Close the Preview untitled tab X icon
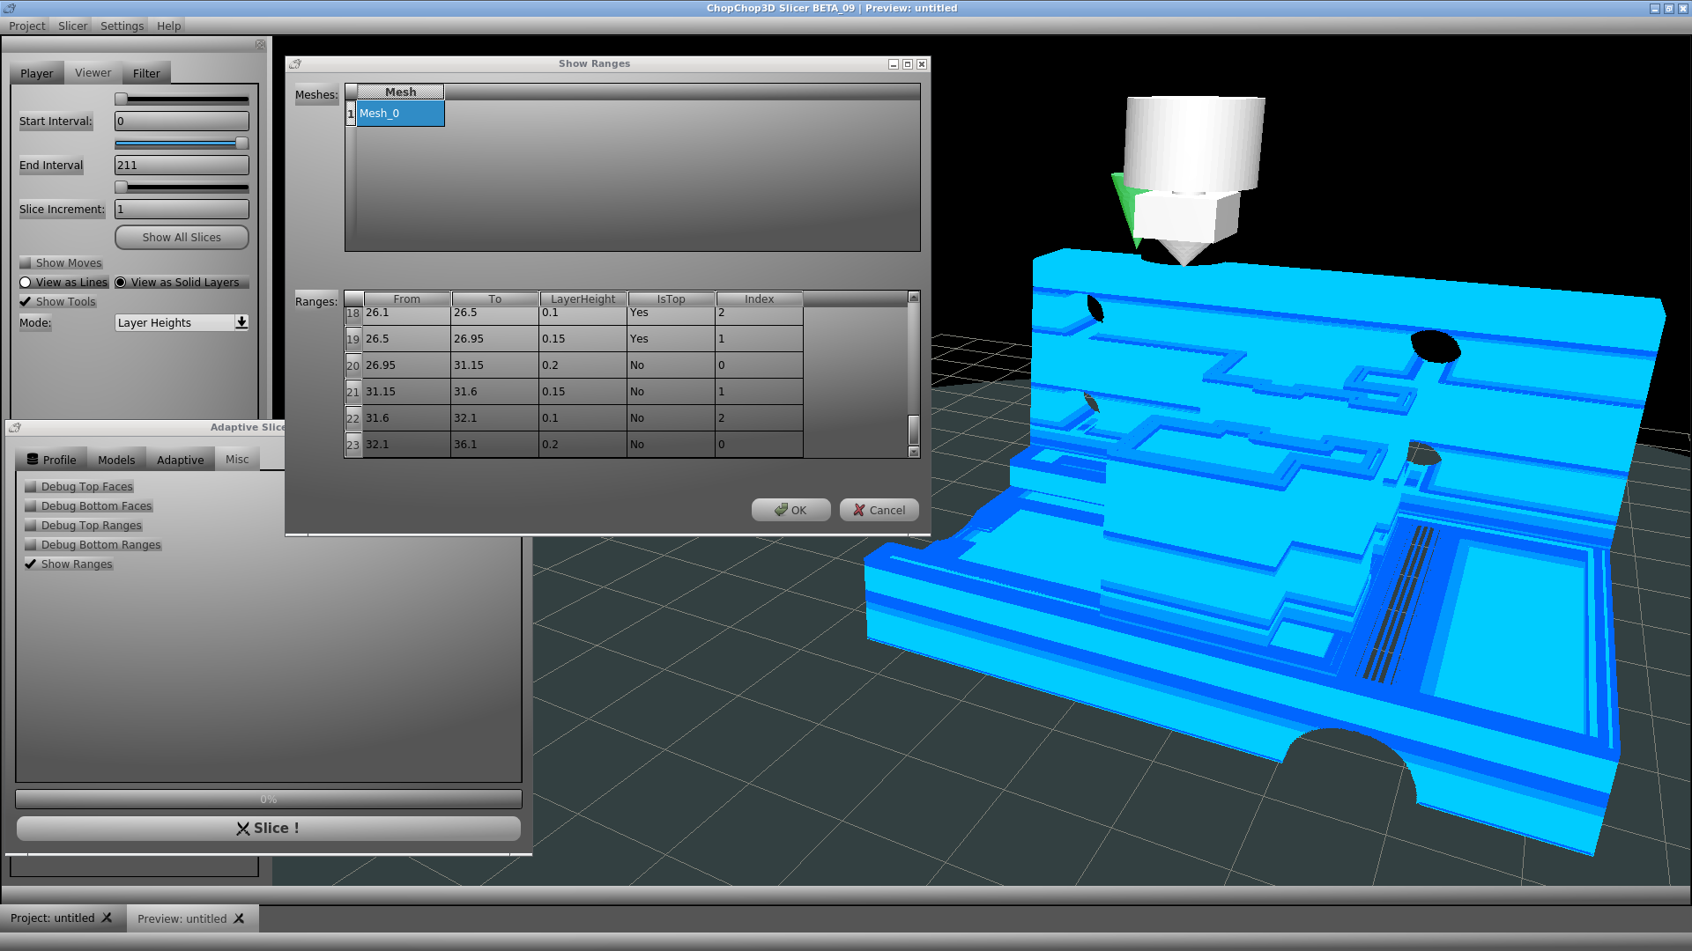 click(239, 918)
